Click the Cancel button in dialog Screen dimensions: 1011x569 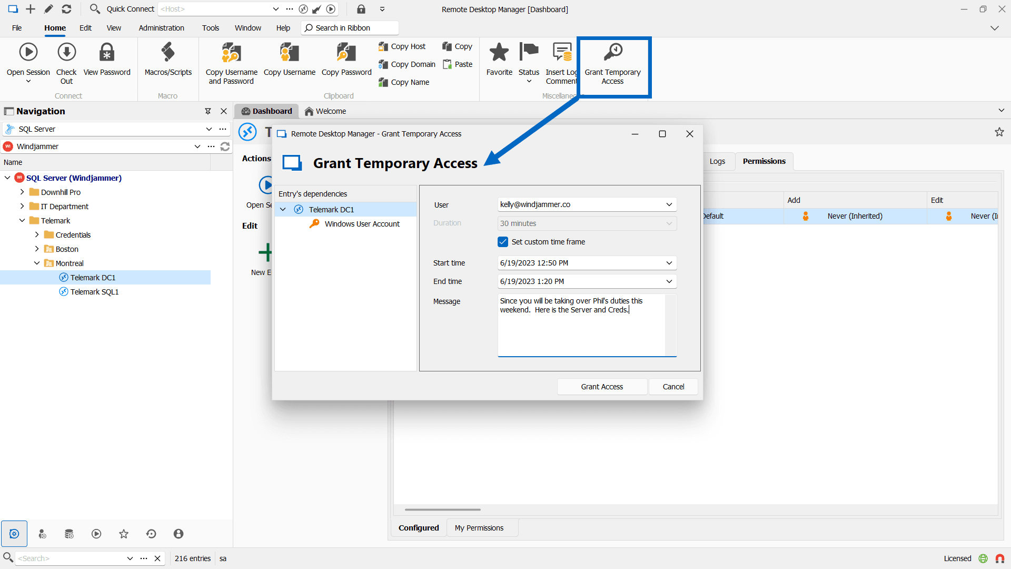(673, 387)
